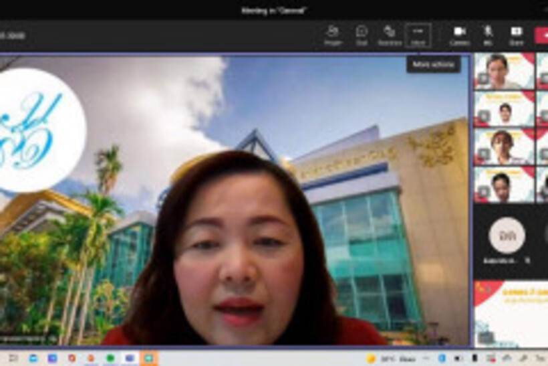Open the meeting Chat panel
548x366 pixels.
pos(362,35)
